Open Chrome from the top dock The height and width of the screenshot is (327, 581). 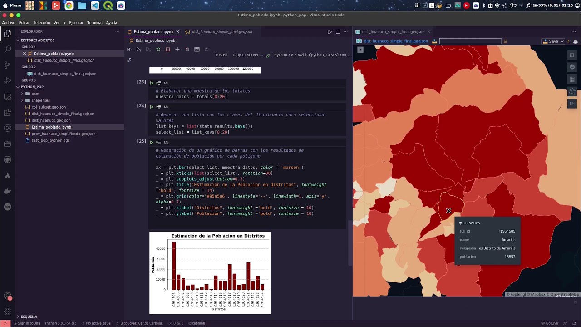coord(69,5)
